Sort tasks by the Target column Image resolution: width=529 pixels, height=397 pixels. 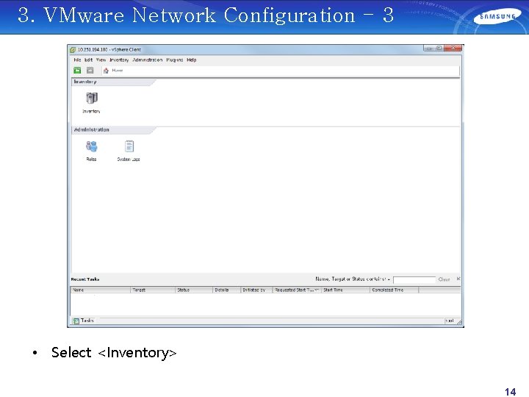153,290
